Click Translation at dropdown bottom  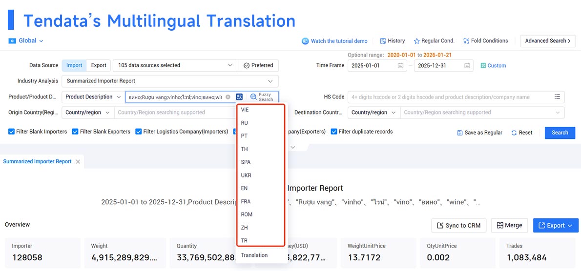point(254,255)
